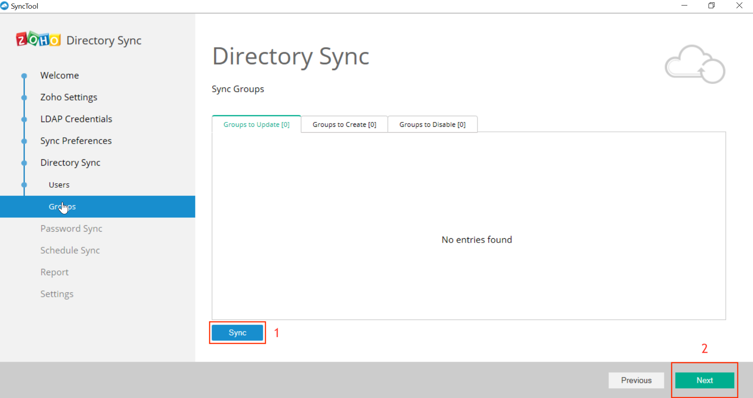This screenshot has height=398, width=753.
Task: Click the Zoho Directory Sync logo
Action: (78, 40)
